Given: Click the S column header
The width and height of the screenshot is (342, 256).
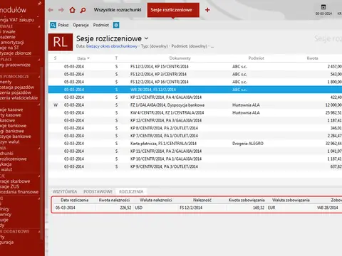Looking at the screenshot, I should tap(55, 58).
